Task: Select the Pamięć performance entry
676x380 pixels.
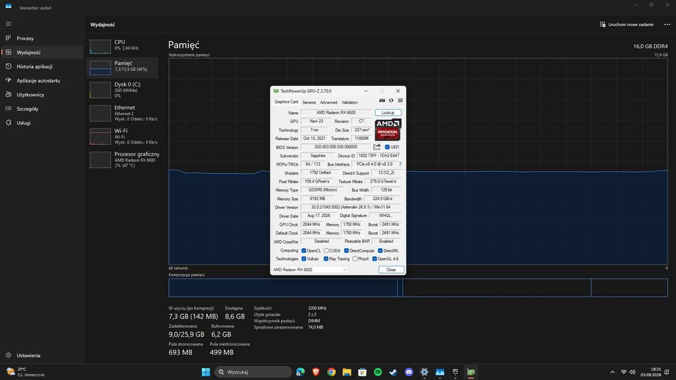Action: pos(122,68)
